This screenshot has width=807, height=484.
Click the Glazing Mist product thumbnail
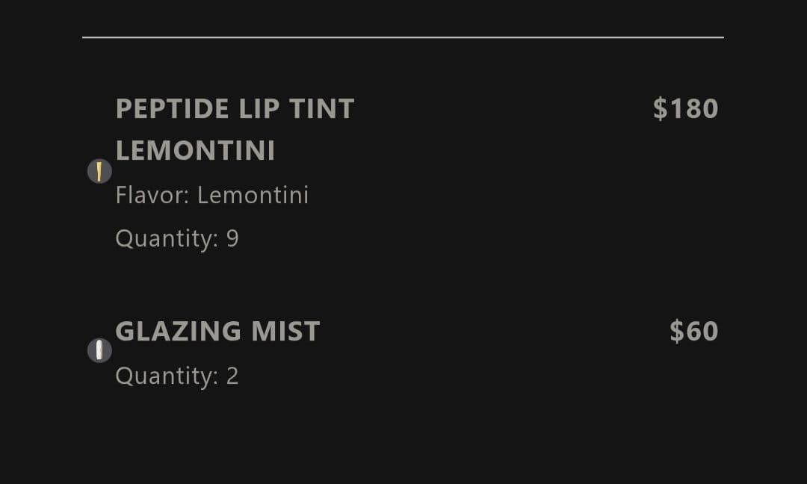(x=99, y=350)
